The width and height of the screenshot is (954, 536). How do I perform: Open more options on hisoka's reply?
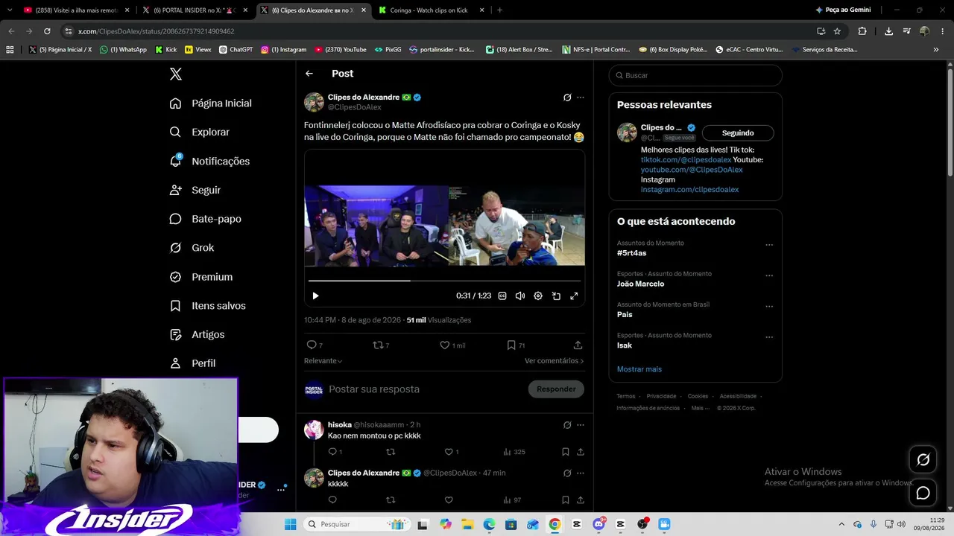[x=581, y=425]
